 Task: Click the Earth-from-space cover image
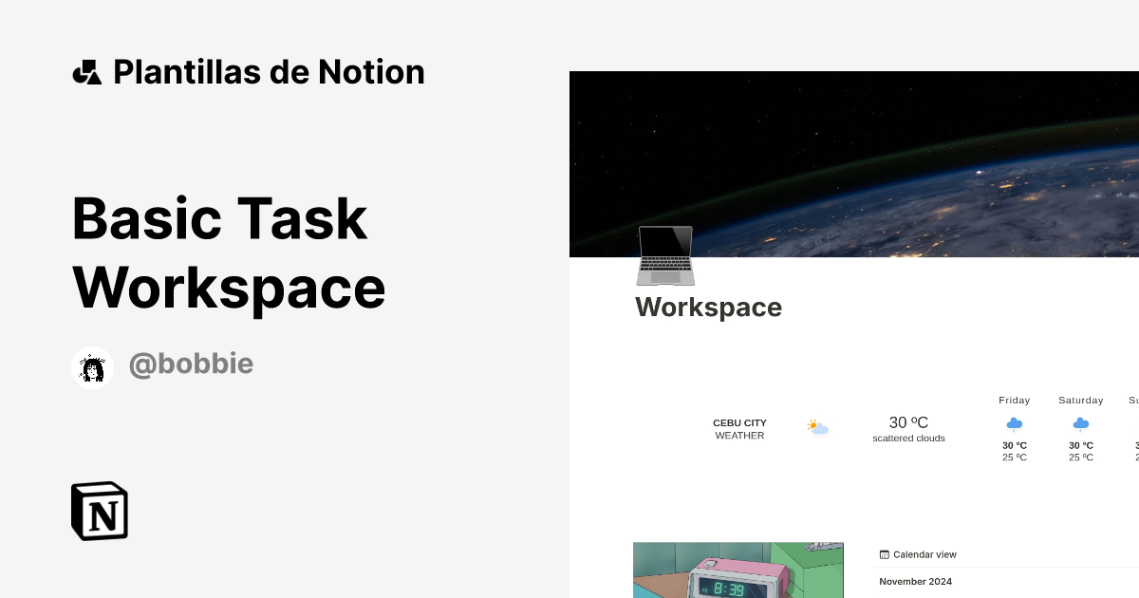[x=853, y=161]
